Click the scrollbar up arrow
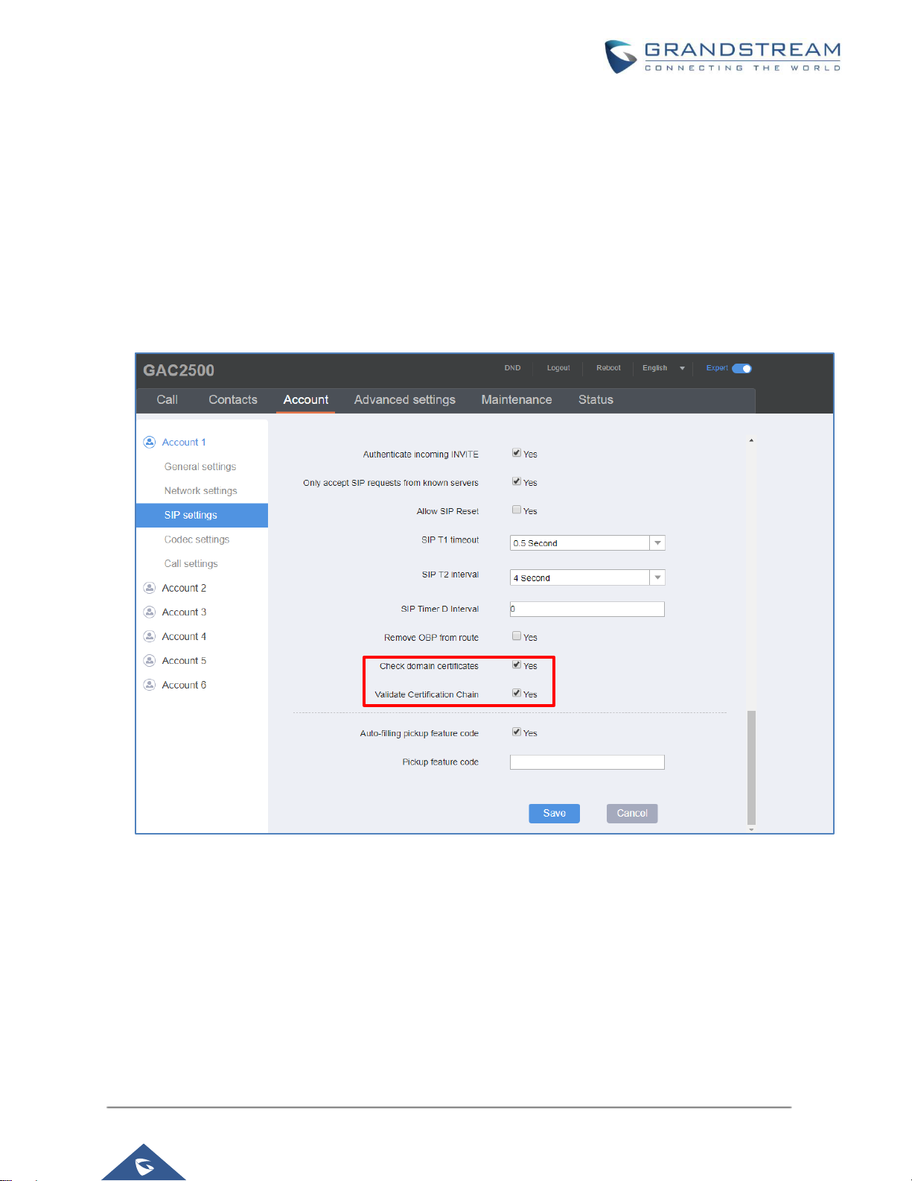Image resolution: width=912 pixels, height=1181 pixels. point(751,440)
